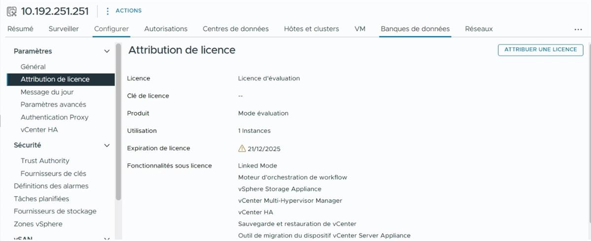591x241 pixels.
Task: Select Paramètres avancés in sidebar
Action: tap(53, 105)
